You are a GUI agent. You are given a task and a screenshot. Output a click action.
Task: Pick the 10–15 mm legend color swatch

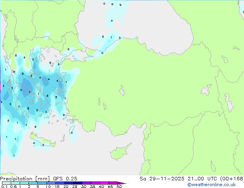tap(51, 183)
